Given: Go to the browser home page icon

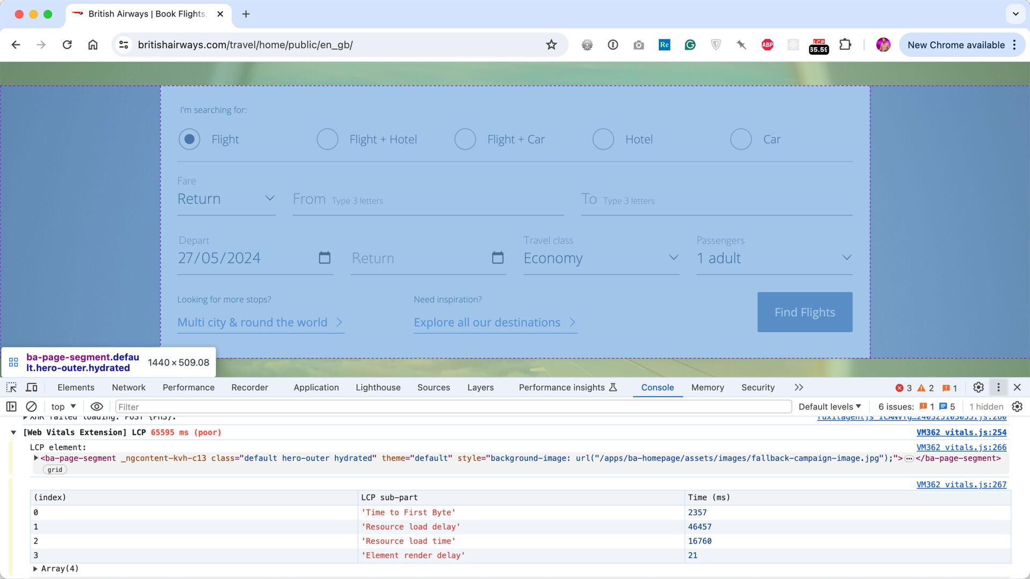Looking at the screenshot, I should (93, 45).
